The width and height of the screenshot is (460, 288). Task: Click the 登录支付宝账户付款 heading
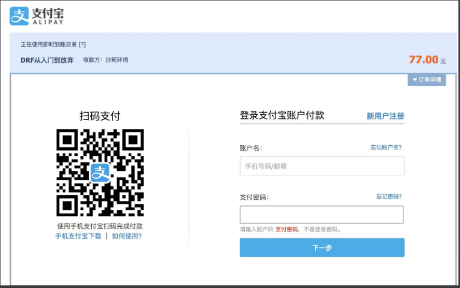click(282, 115)
